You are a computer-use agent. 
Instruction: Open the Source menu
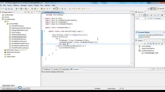point(10,5)
